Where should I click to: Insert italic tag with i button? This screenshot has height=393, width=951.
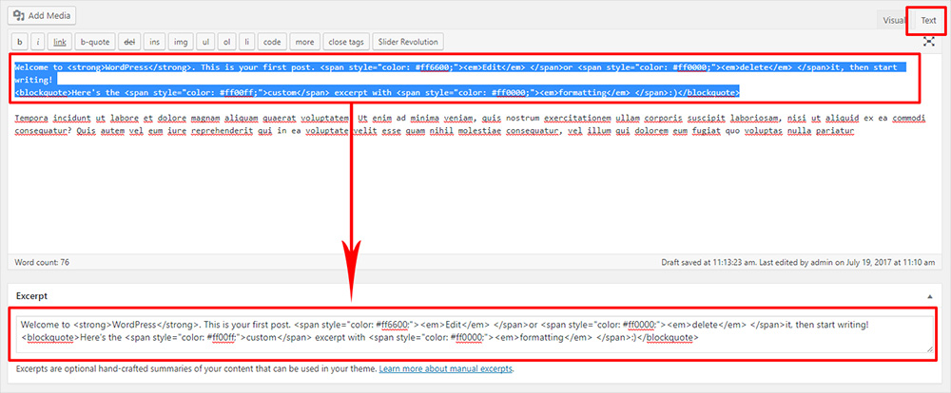[x=37, y=42]
